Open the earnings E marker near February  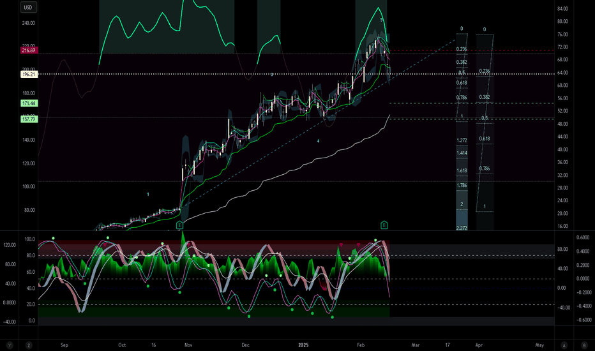point(384,225)
